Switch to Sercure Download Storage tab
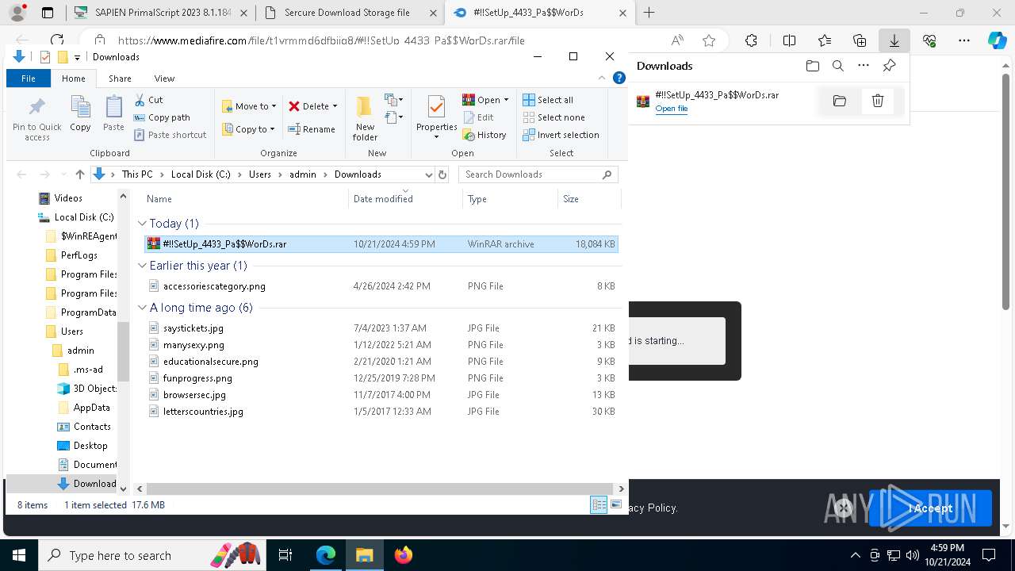The height and width of the screenshot is (571, 1015). (350, 13)
